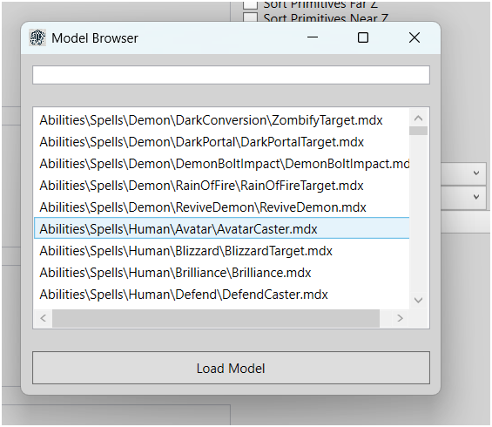Click the model search text field
Viewport: 492px width, 427px height.
231,75
